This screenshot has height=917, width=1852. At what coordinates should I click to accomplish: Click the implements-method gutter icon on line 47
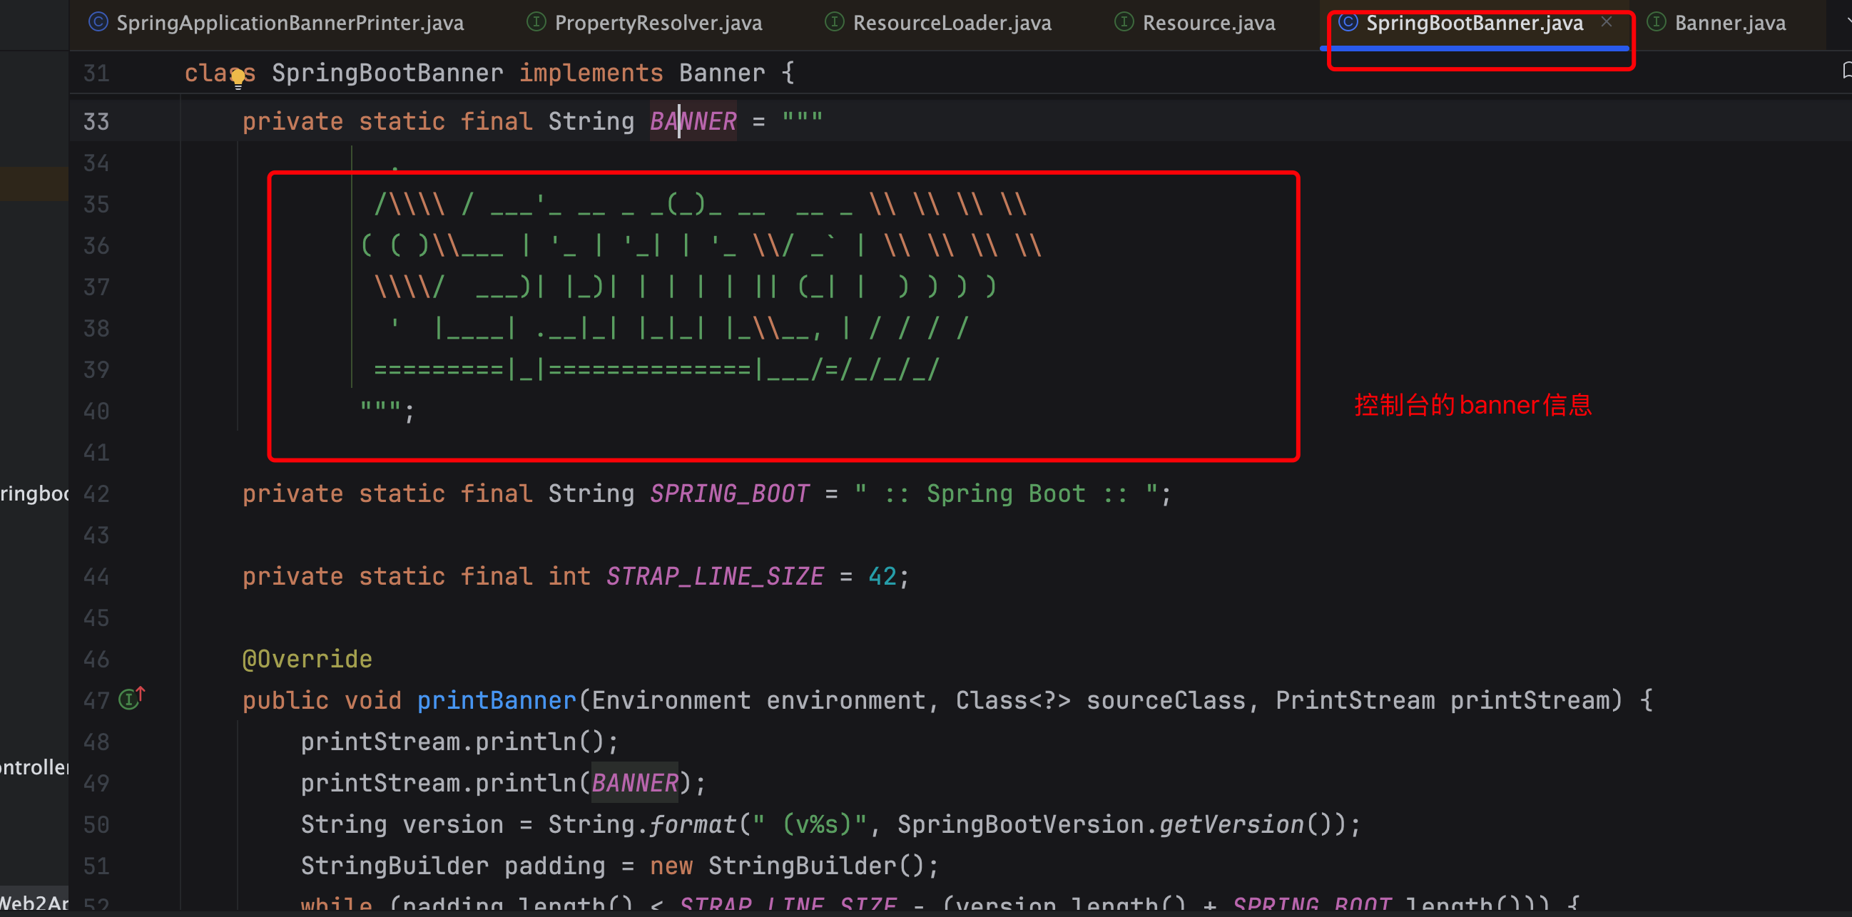coord(131,698)
